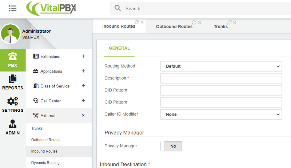Click the DID Pattern input field
Screen dimensions: 291x168
pyautogui.click(x=221, y=90)
